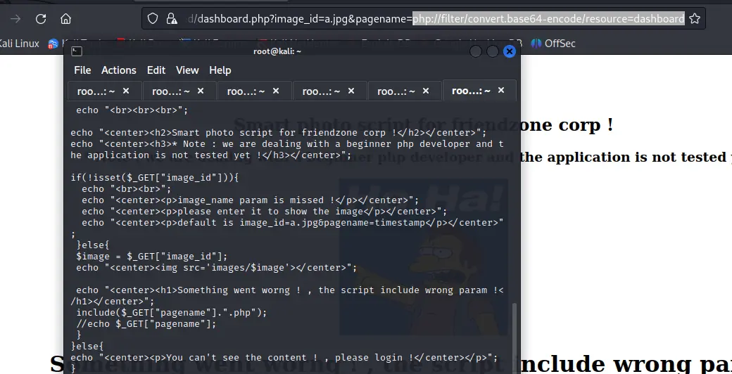Open the shield tracking protection panel
Viewport: 732px width, 374px height.
click(x=153, y=19)
